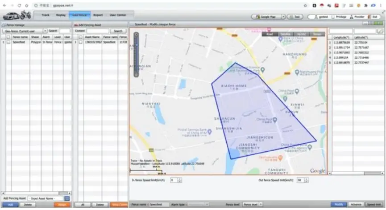Open Privilege from the top toolbar
The height and width of the screenshot is (210, 386).
pyautogui.click(x=339, y=16)
